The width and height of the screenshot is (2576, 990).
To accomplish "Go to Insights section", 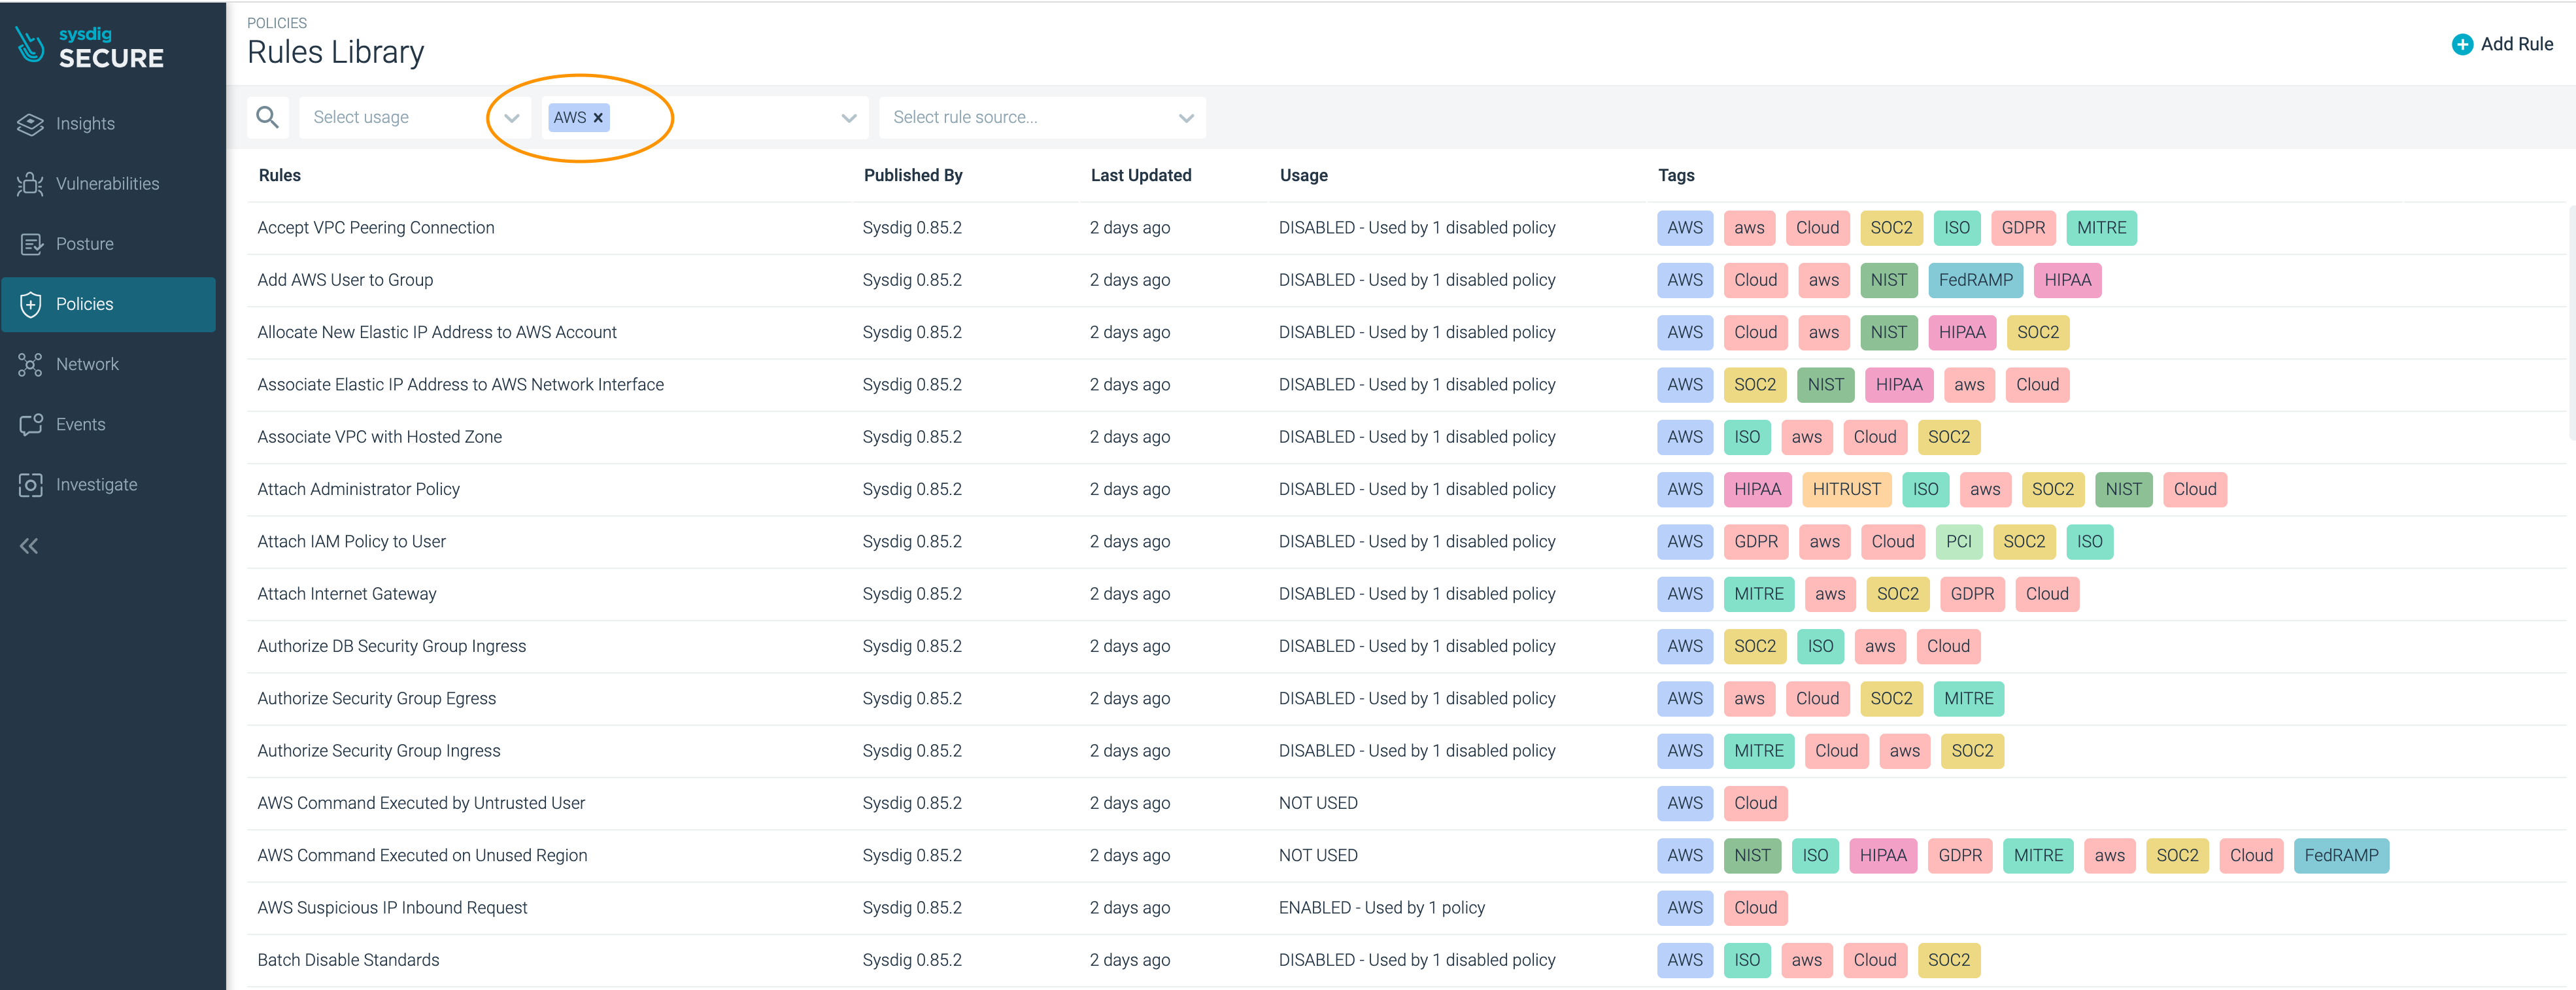I will pyautogui.click(x=85, y=124).
